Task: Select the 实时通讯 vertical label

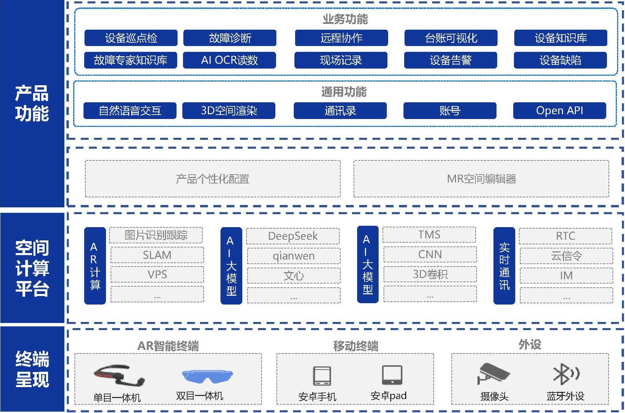Action: click(504, 266)
